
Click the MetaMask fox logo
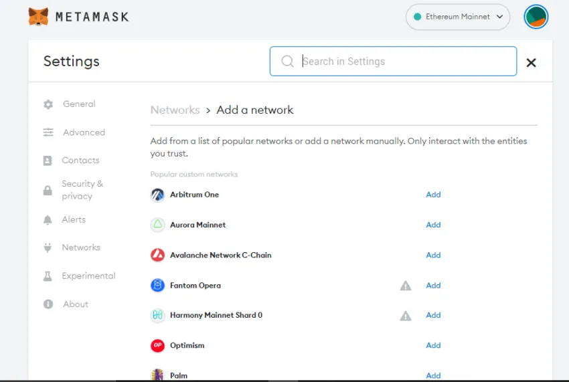tap(38, 17)
